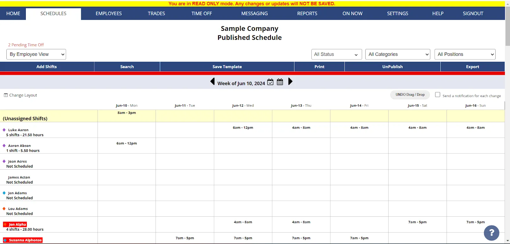Select Luke Aaron's 6am - 12pm Wednesday shift
Viewport: 510px width, 244px height.
[243, 128]
